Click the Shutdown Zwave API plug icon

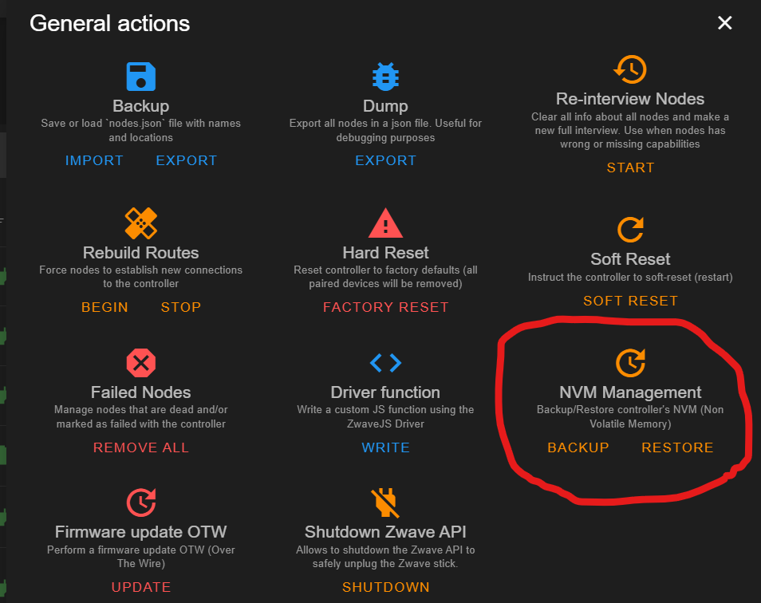coord(386,503)
